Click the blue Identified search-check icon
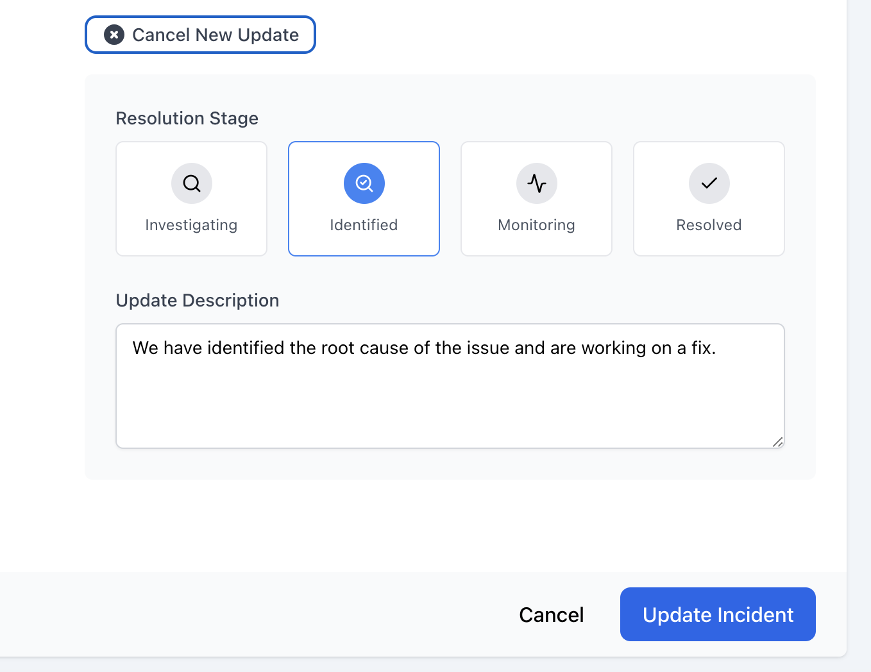This screenshot has width=871, height=672. (x=364, y=183)
